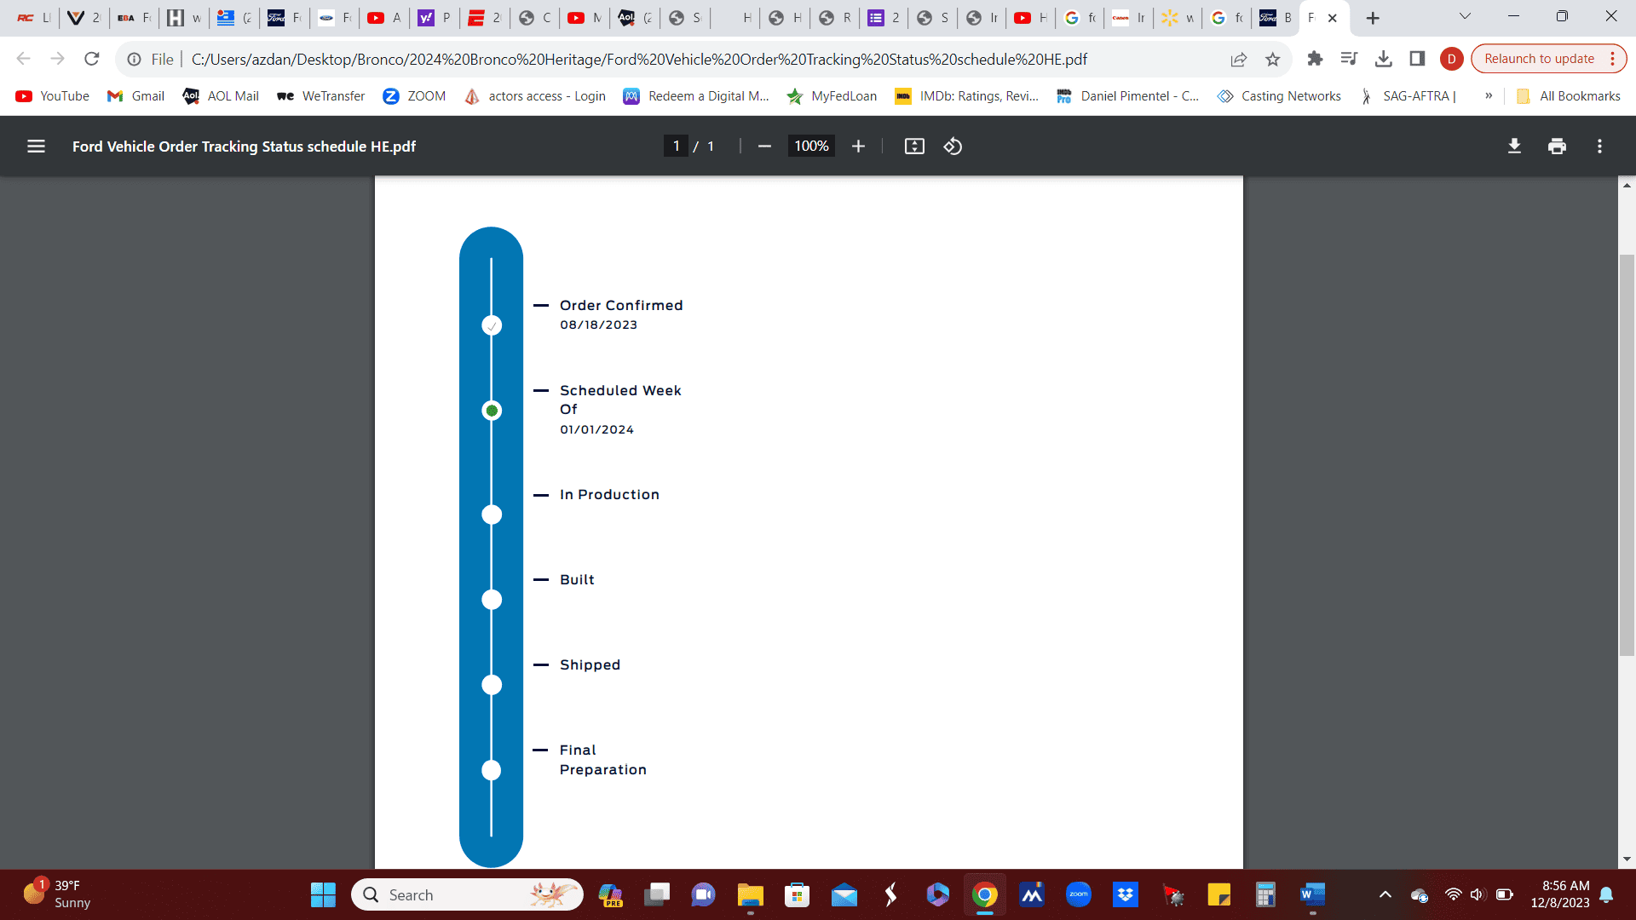Open File Explorer from the taskbar
This screenshot has width=1636, height=920.
click(750, 894)
